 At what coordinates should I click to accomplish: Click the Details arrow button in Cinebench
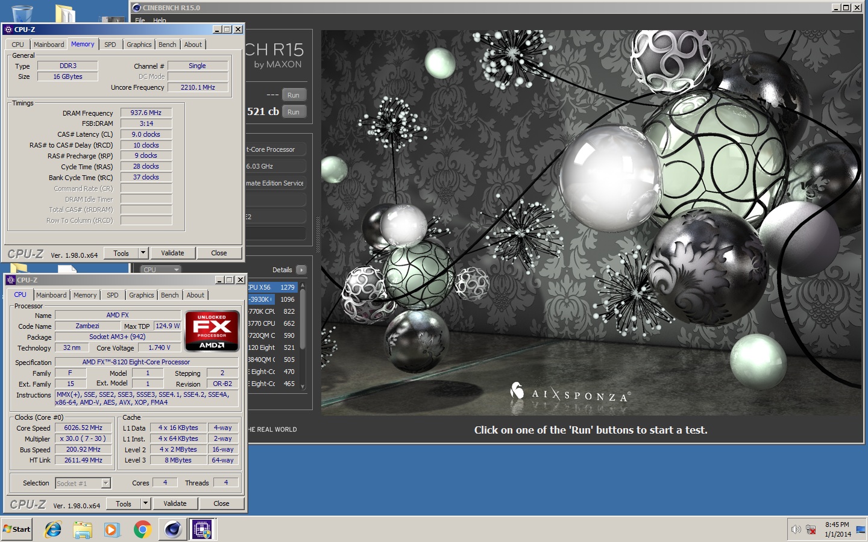click(x=301, y=270)
